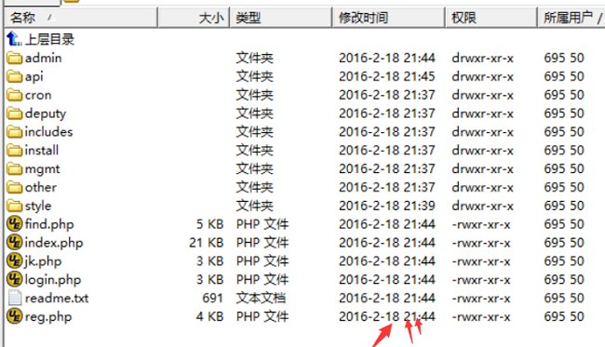This screenshot has width=605, height=347.
Task: Click the 文本文档 type of readme.txt
Action: click(261, 298)
